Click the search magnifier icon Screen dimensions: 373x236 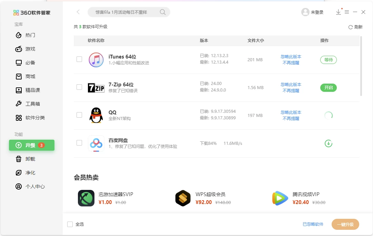163,12
